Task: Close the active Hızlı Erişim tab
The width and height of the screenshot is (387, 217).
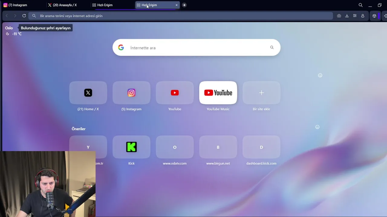Action: point(177,5)
